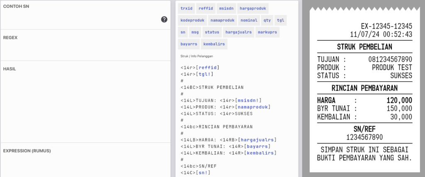425x177 pixels.
Task: Add the kembalirs tag
Action: click(214, 44)
